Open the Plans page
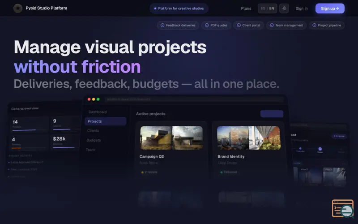The image size is (358, 224). click(246, 9)
